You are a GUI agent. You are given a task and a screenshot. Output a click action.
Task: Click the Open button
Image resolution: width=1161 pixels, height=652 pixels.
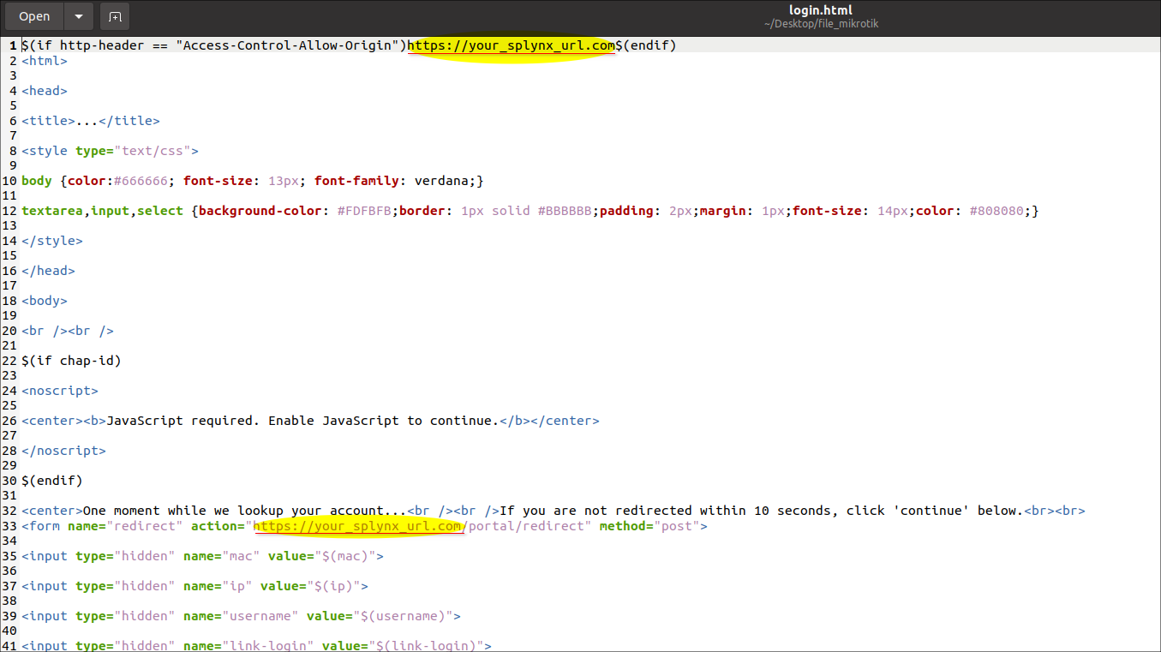[x=34, y=16]
